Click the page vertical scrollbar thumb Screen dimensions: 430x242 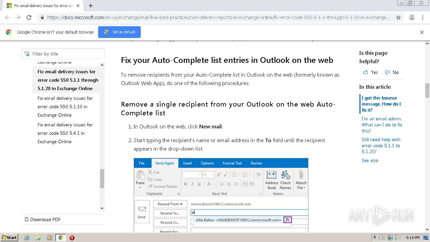[427, 90]
